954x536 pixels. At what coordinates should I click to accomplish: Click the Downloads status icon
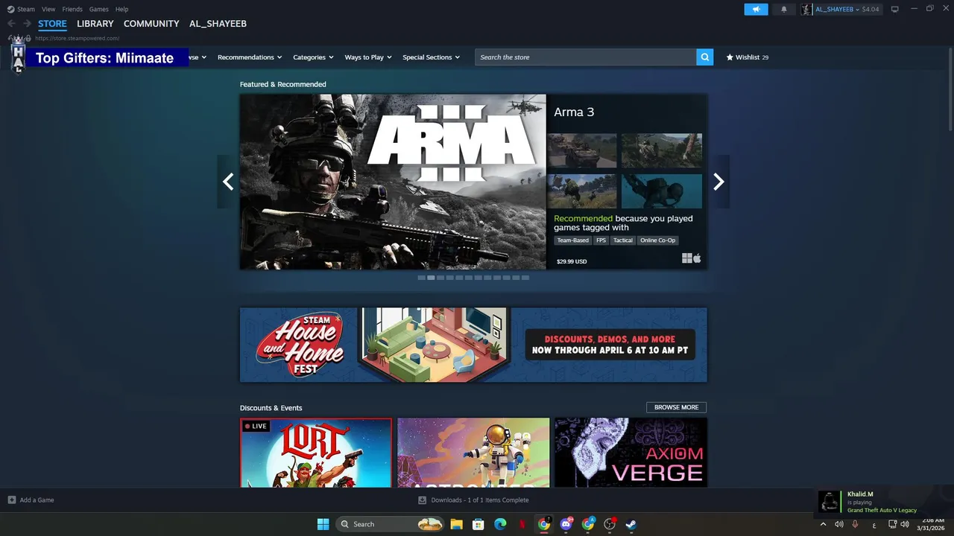423,500
